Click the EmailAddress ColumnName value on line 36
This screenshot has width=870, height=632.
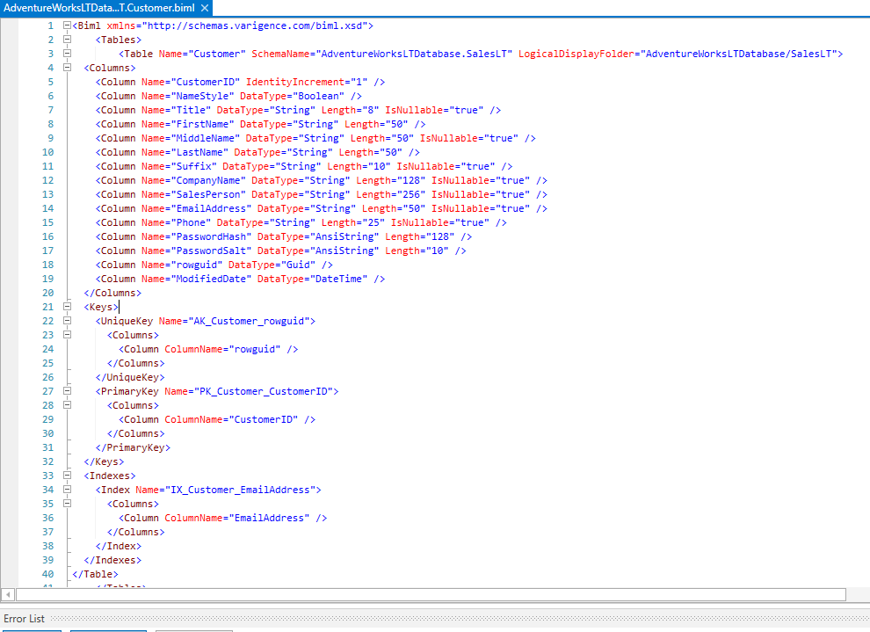269,519
